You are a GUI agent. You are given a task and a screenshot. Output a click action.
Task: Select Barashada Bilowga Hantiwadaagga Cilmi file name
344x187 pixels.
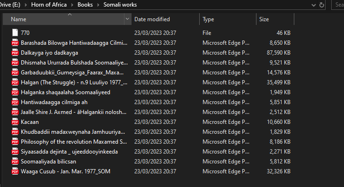point(74,42)
